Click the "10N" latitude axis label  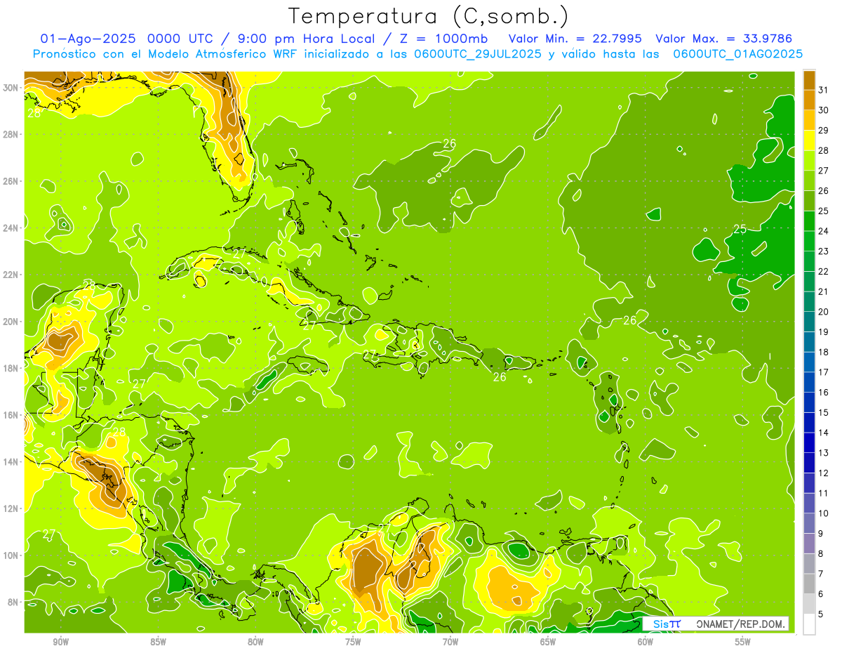[x=12, y=555]
